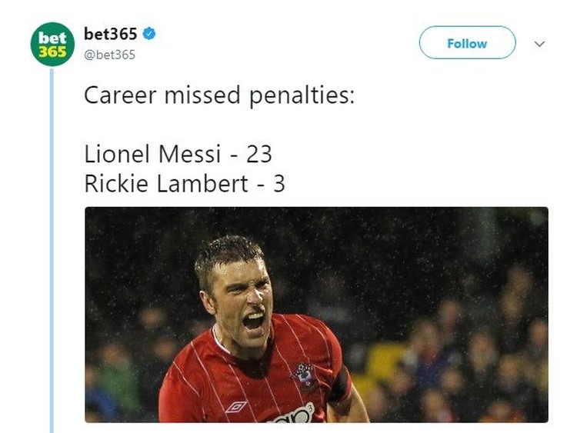Select the "Lionel Messi - 23" line
Image resolution: width=577 pixels, height=433 pixels.
(x=178, y=154)
